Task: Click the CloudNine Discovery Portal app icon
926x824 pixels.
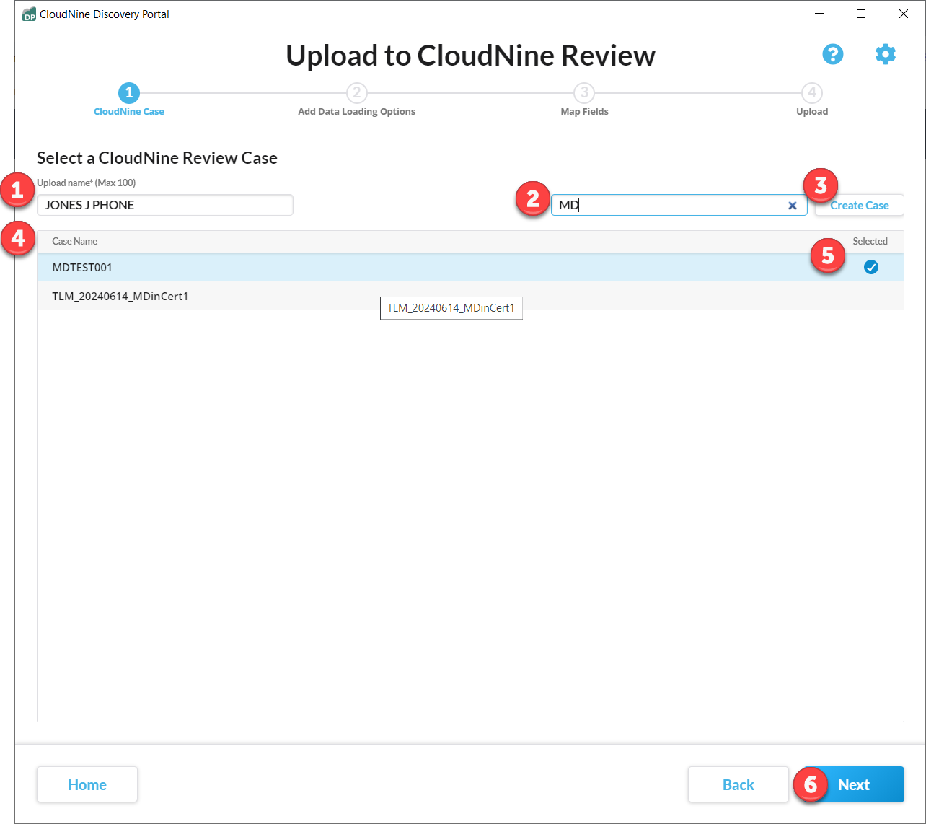Action: click(29, 14)
